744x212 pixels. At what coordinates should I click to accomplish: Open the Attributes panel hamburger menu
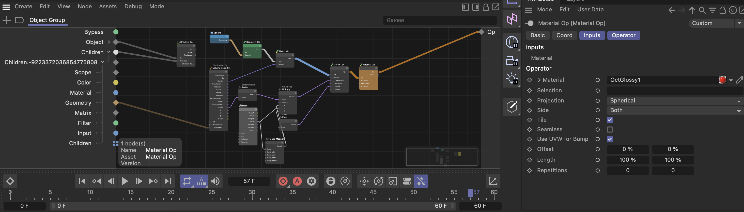tap(528, 10)
